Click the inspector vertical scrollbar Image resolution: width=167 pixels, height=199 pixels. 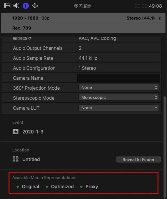165,147
